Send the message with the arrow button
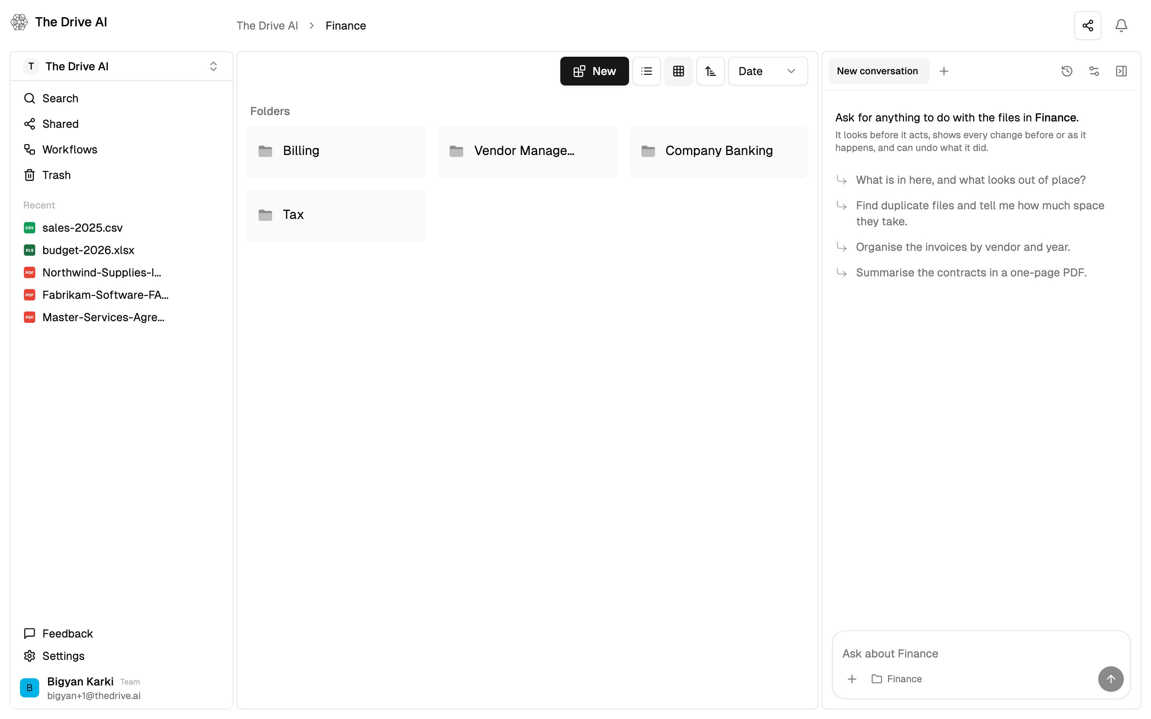The image size is (1151, 719). tap(1111, 679)
